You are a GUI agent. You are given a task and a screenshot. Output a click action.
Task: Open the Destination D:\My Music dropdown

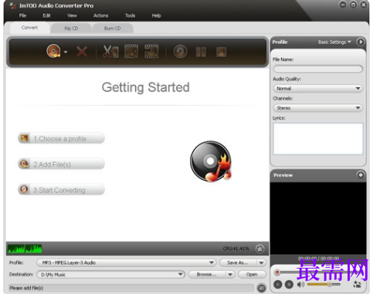pos(110,275)
